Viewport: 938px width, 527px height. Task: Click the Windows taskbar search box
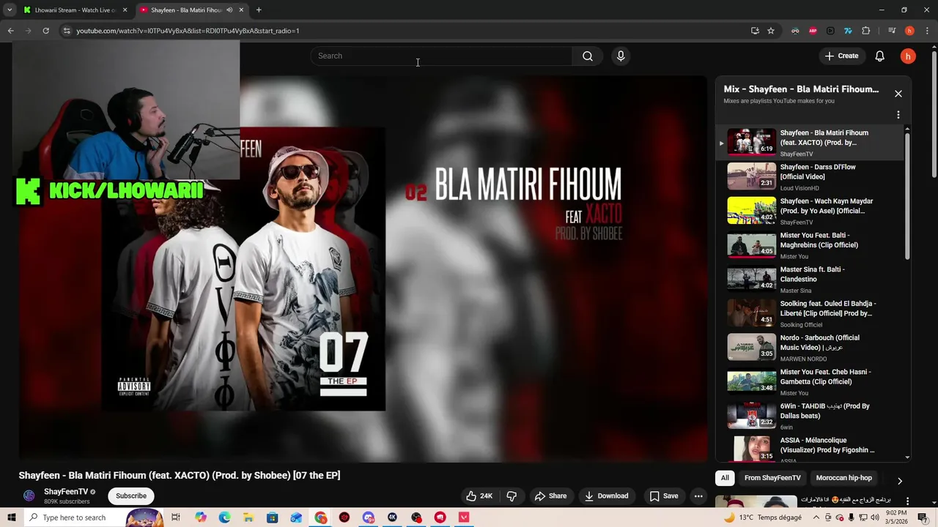coord(95,517)
